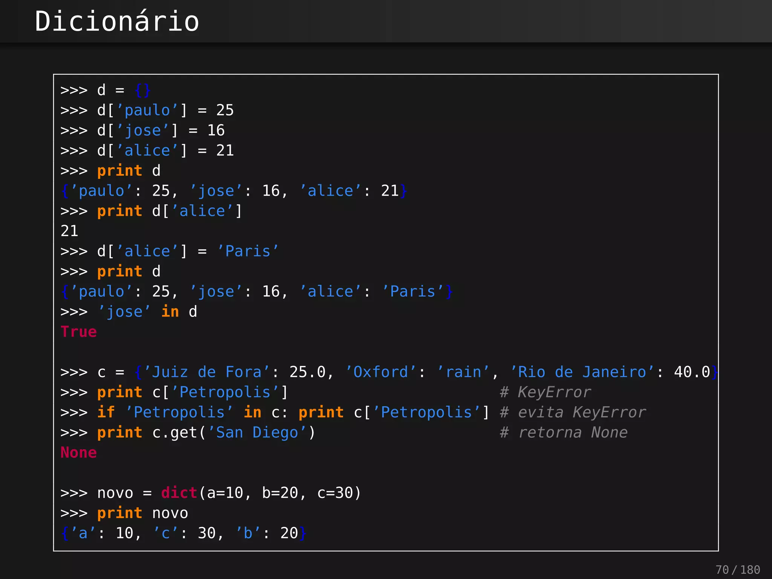The image size is (772, 579).
Task: Click the line d['paulo'] = 25
Action: [147, 110]
